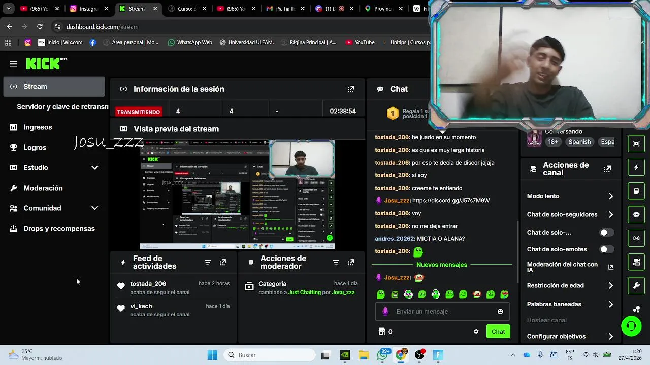Screen dimensions: 650x365
Task: Click the camera preview icon in right sidebar
Action: [636, 143]
